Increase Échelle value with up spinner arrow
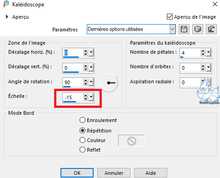 click(x=85, y=96)
